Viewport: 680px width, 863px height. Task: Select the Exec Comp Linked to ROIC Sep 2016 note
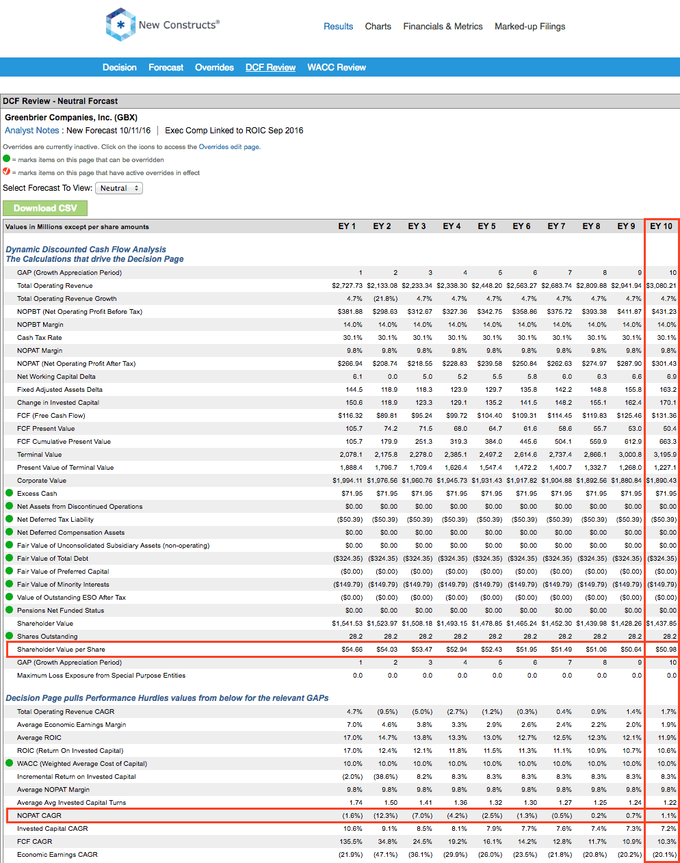234,131
